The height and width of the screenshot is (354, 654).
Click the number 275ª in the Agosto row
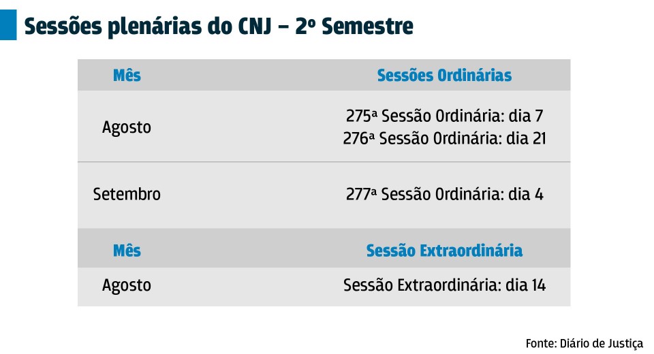361,116
